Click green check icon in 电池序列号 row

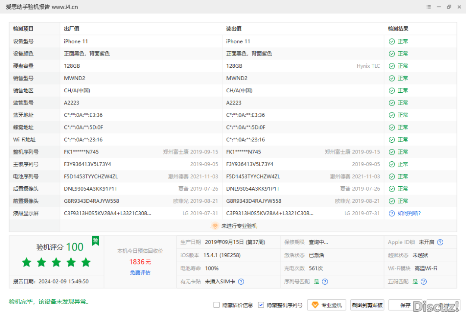pyautogui.click(x=392, y=176)
